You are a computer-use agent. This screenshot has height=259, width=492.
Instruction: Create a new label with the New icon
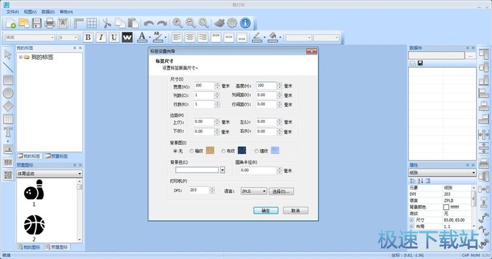(10, 23)
